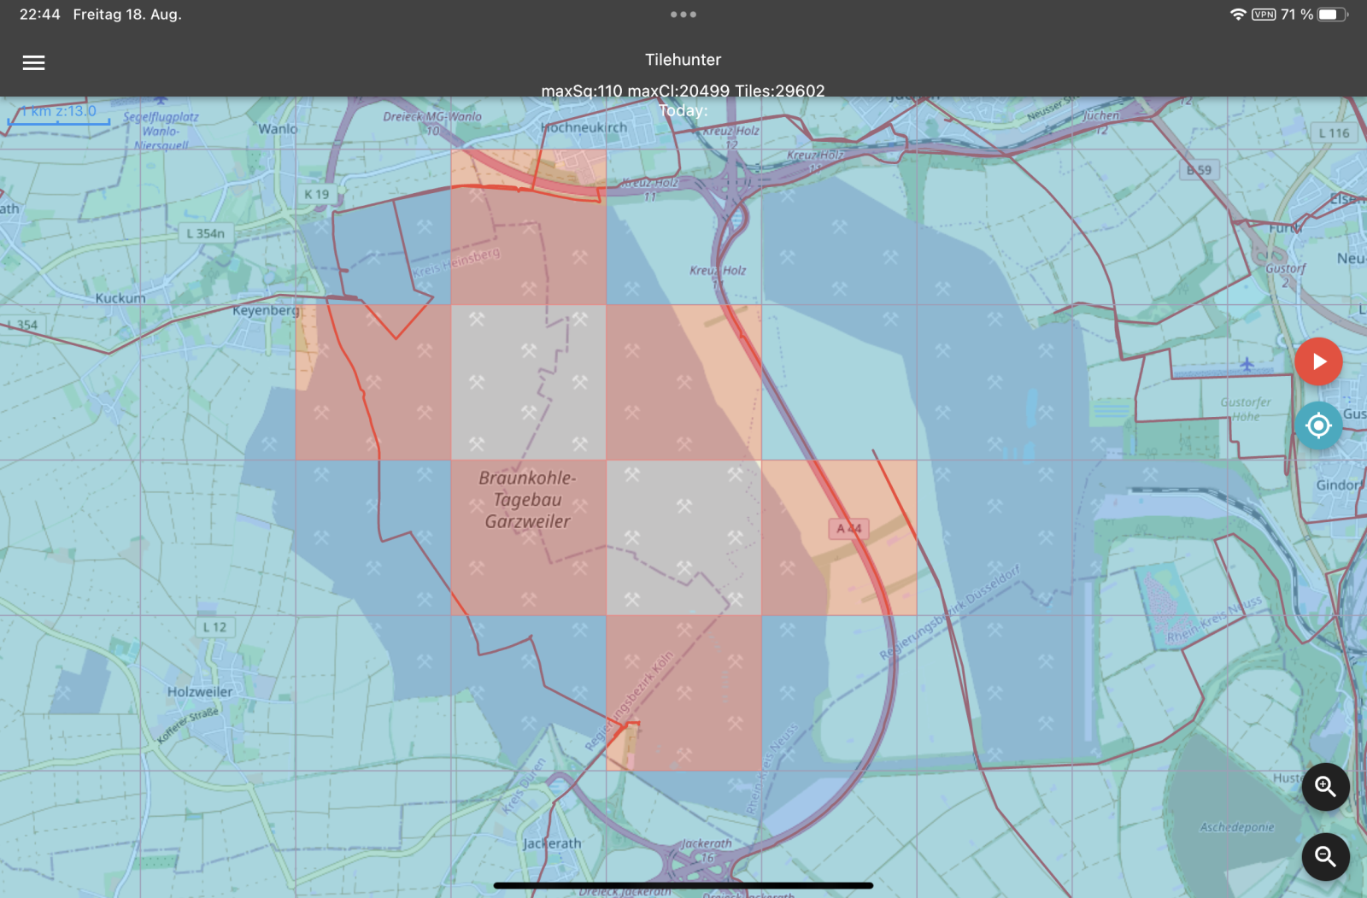
Task: Tap the home indicator bar
Action: (x=683, y=885)
